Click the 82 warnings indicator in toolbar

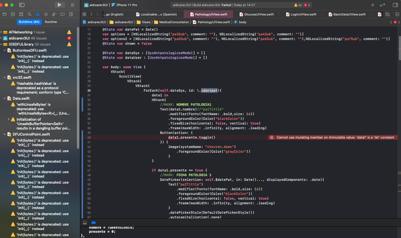[x=298, y=5]
